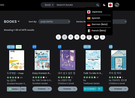Open the 우리 집 의자 title link
This screenshot has height=98, width=135.
pos(115,73)
